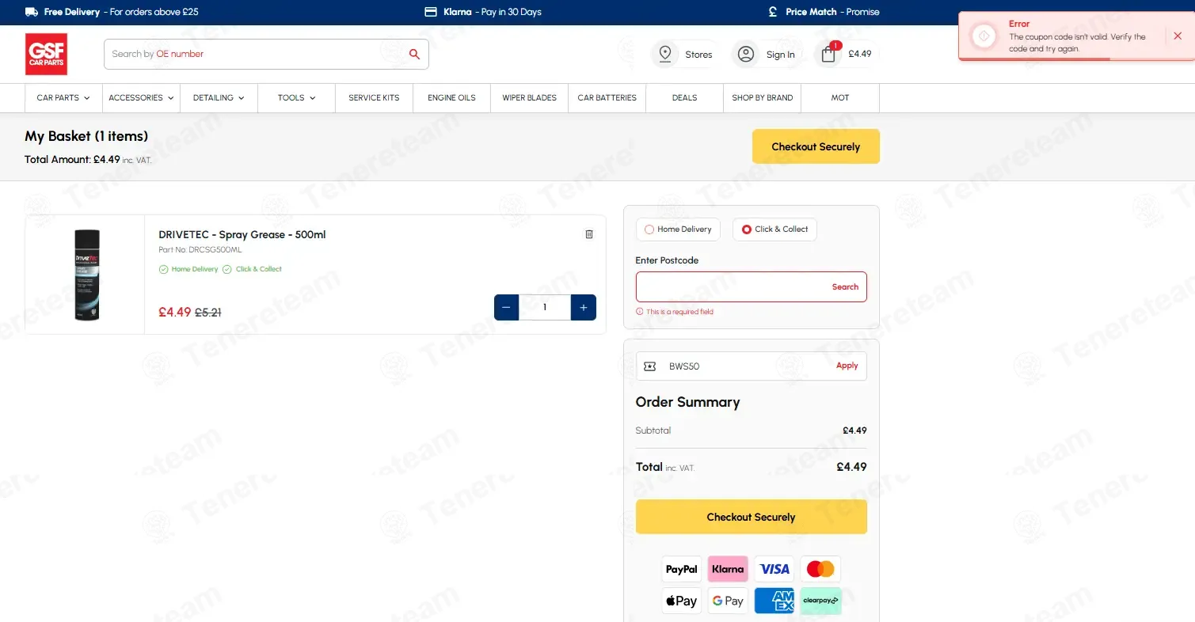Image resolution: width=1195 pixels, height=622 pixels.
Task: Click the Apple Pay logo
Action: point(682,601)
